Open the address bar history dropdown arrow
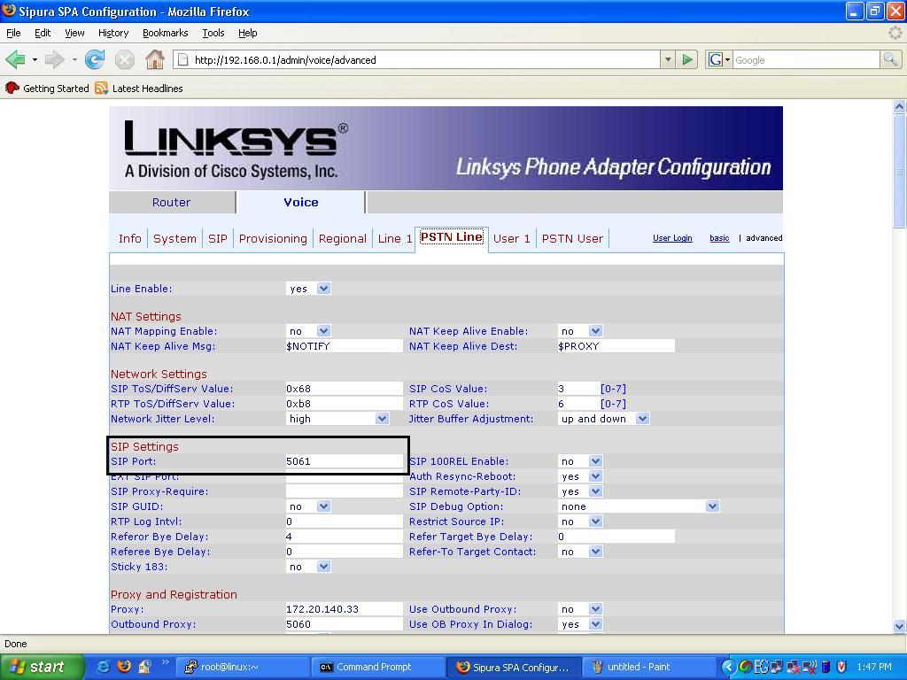Image resolution: width=907 pixels, height=680 pixels. pyautogui.click(x=668, y=59)
